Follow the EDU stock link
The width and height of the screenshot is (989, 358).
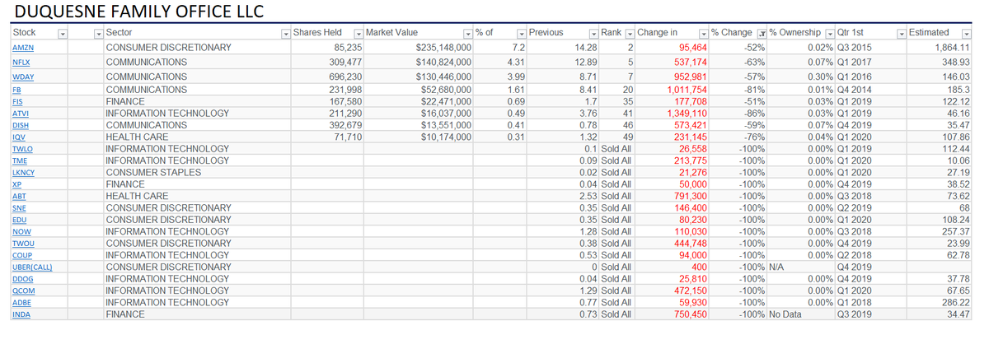pyautogui.click(x=19, y=221)
